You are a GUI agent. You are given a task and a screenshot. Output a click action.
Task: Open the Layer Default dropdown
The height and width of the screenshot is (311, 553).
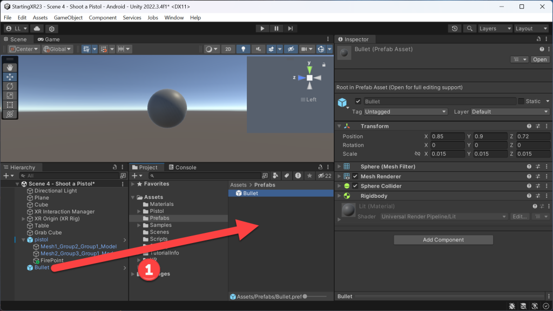(x=510, y=112)
